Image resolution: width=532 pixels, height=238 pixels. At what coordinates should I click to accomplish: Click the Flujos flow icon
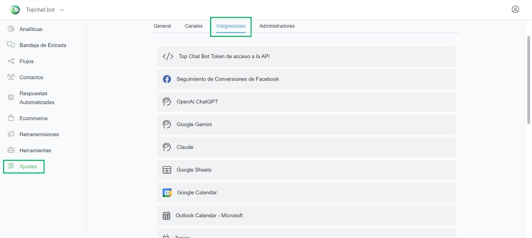pos(11,61)
